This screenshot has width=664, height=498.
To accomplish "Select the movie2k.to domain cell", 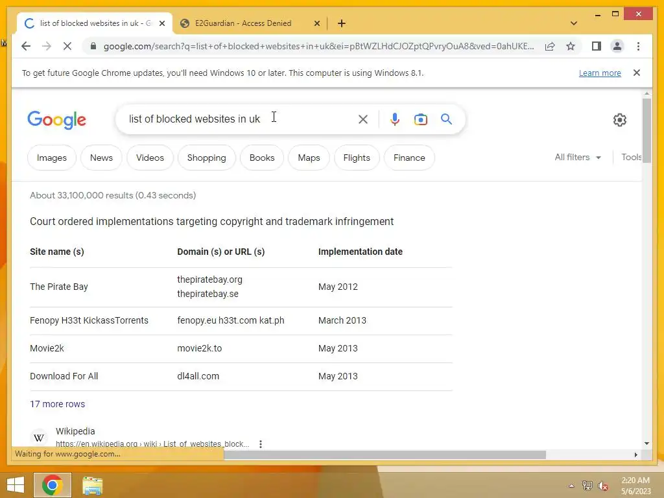I will (x=199, y=348).
